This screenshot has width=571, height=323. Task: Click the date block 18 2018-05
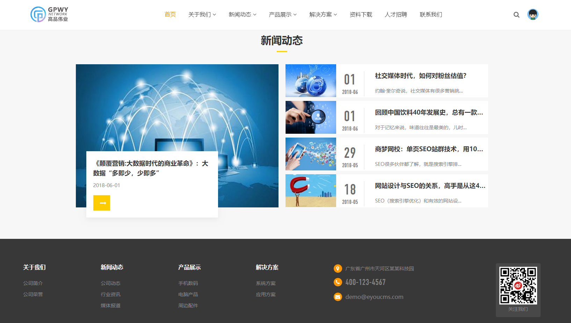pyautogui.click(x=350, y=194)
